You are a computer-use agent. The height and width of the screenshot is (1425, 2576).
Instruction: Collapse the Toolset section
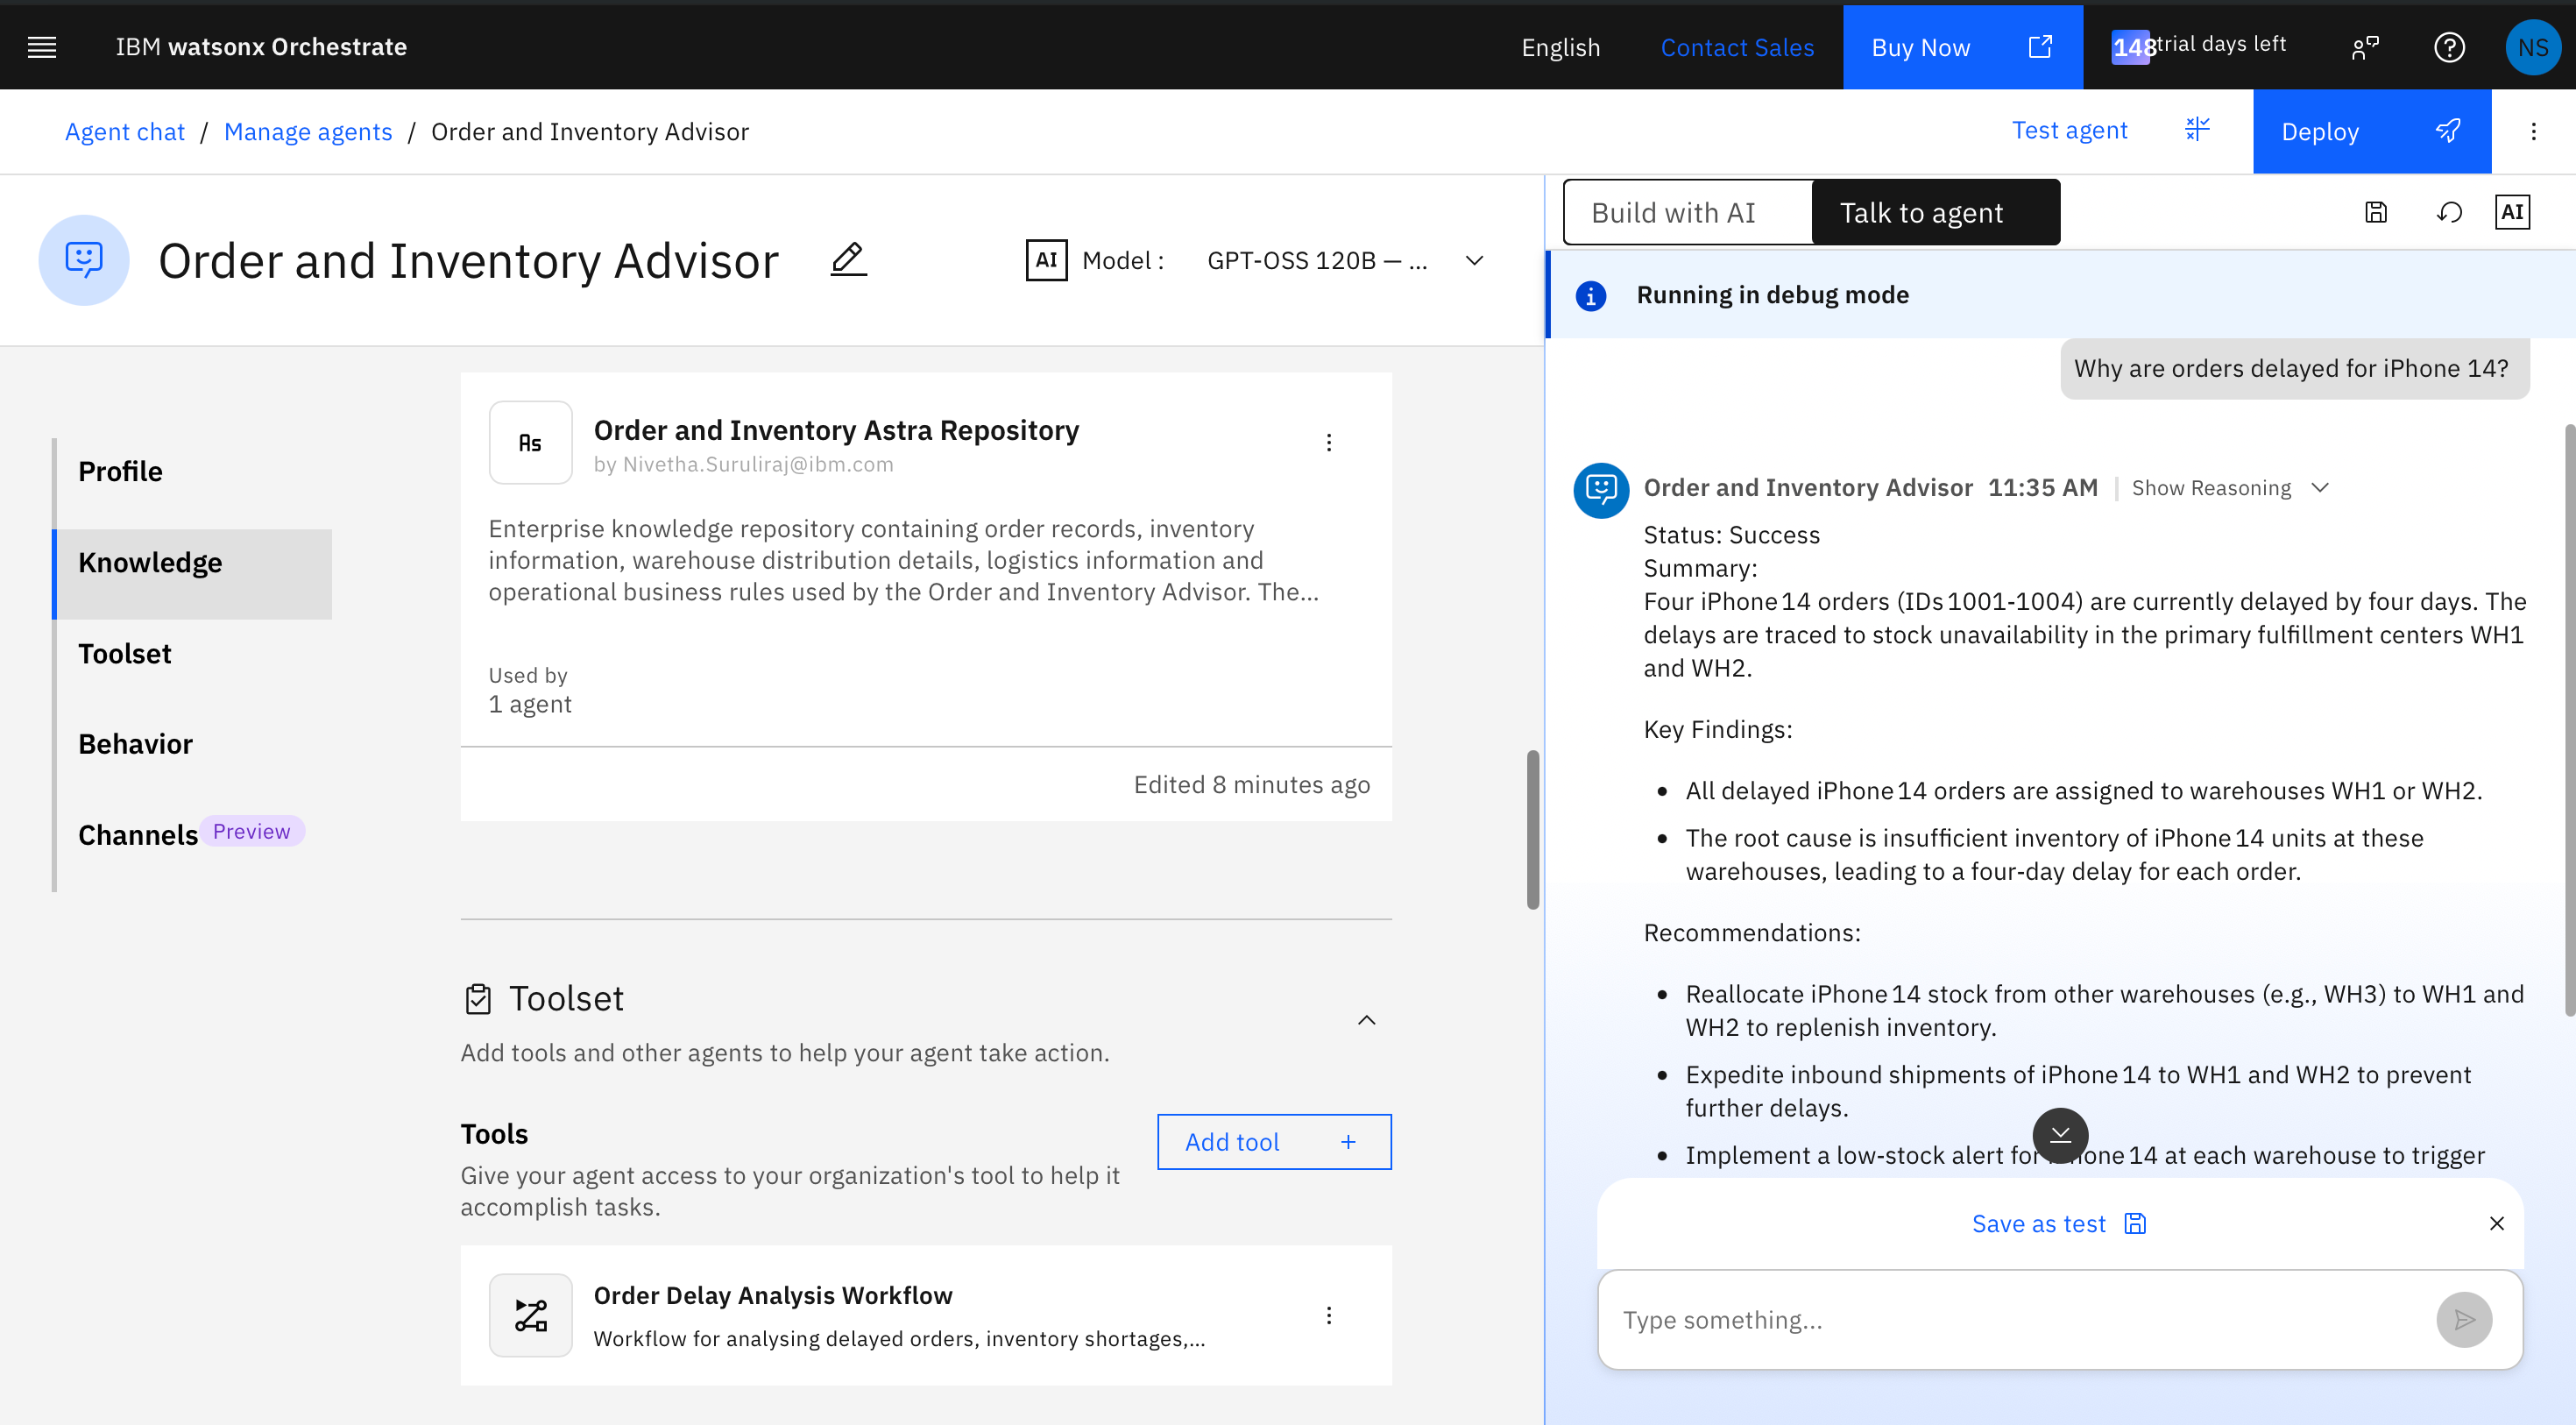[x=1366, y=1020]
